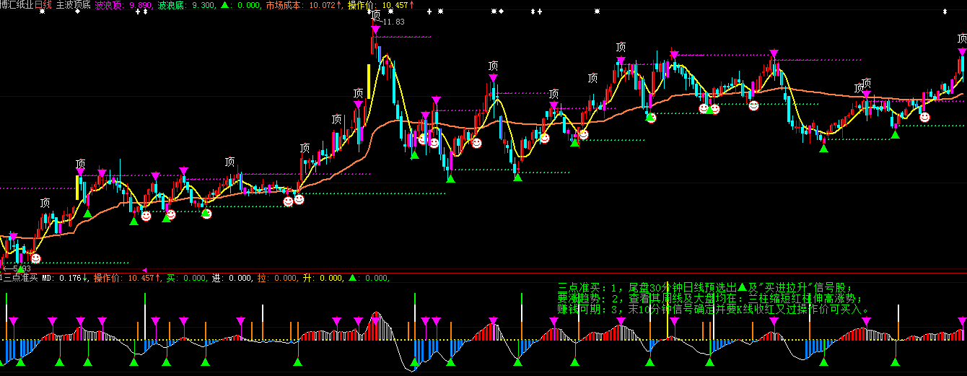Click the rightmost smiley face marker
Screen dimensions: 967x376
pos(924,117)
